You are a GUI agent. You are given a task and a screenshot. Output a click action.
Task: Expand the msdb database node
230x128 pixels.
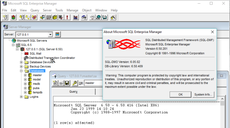(x=25, y=84)
